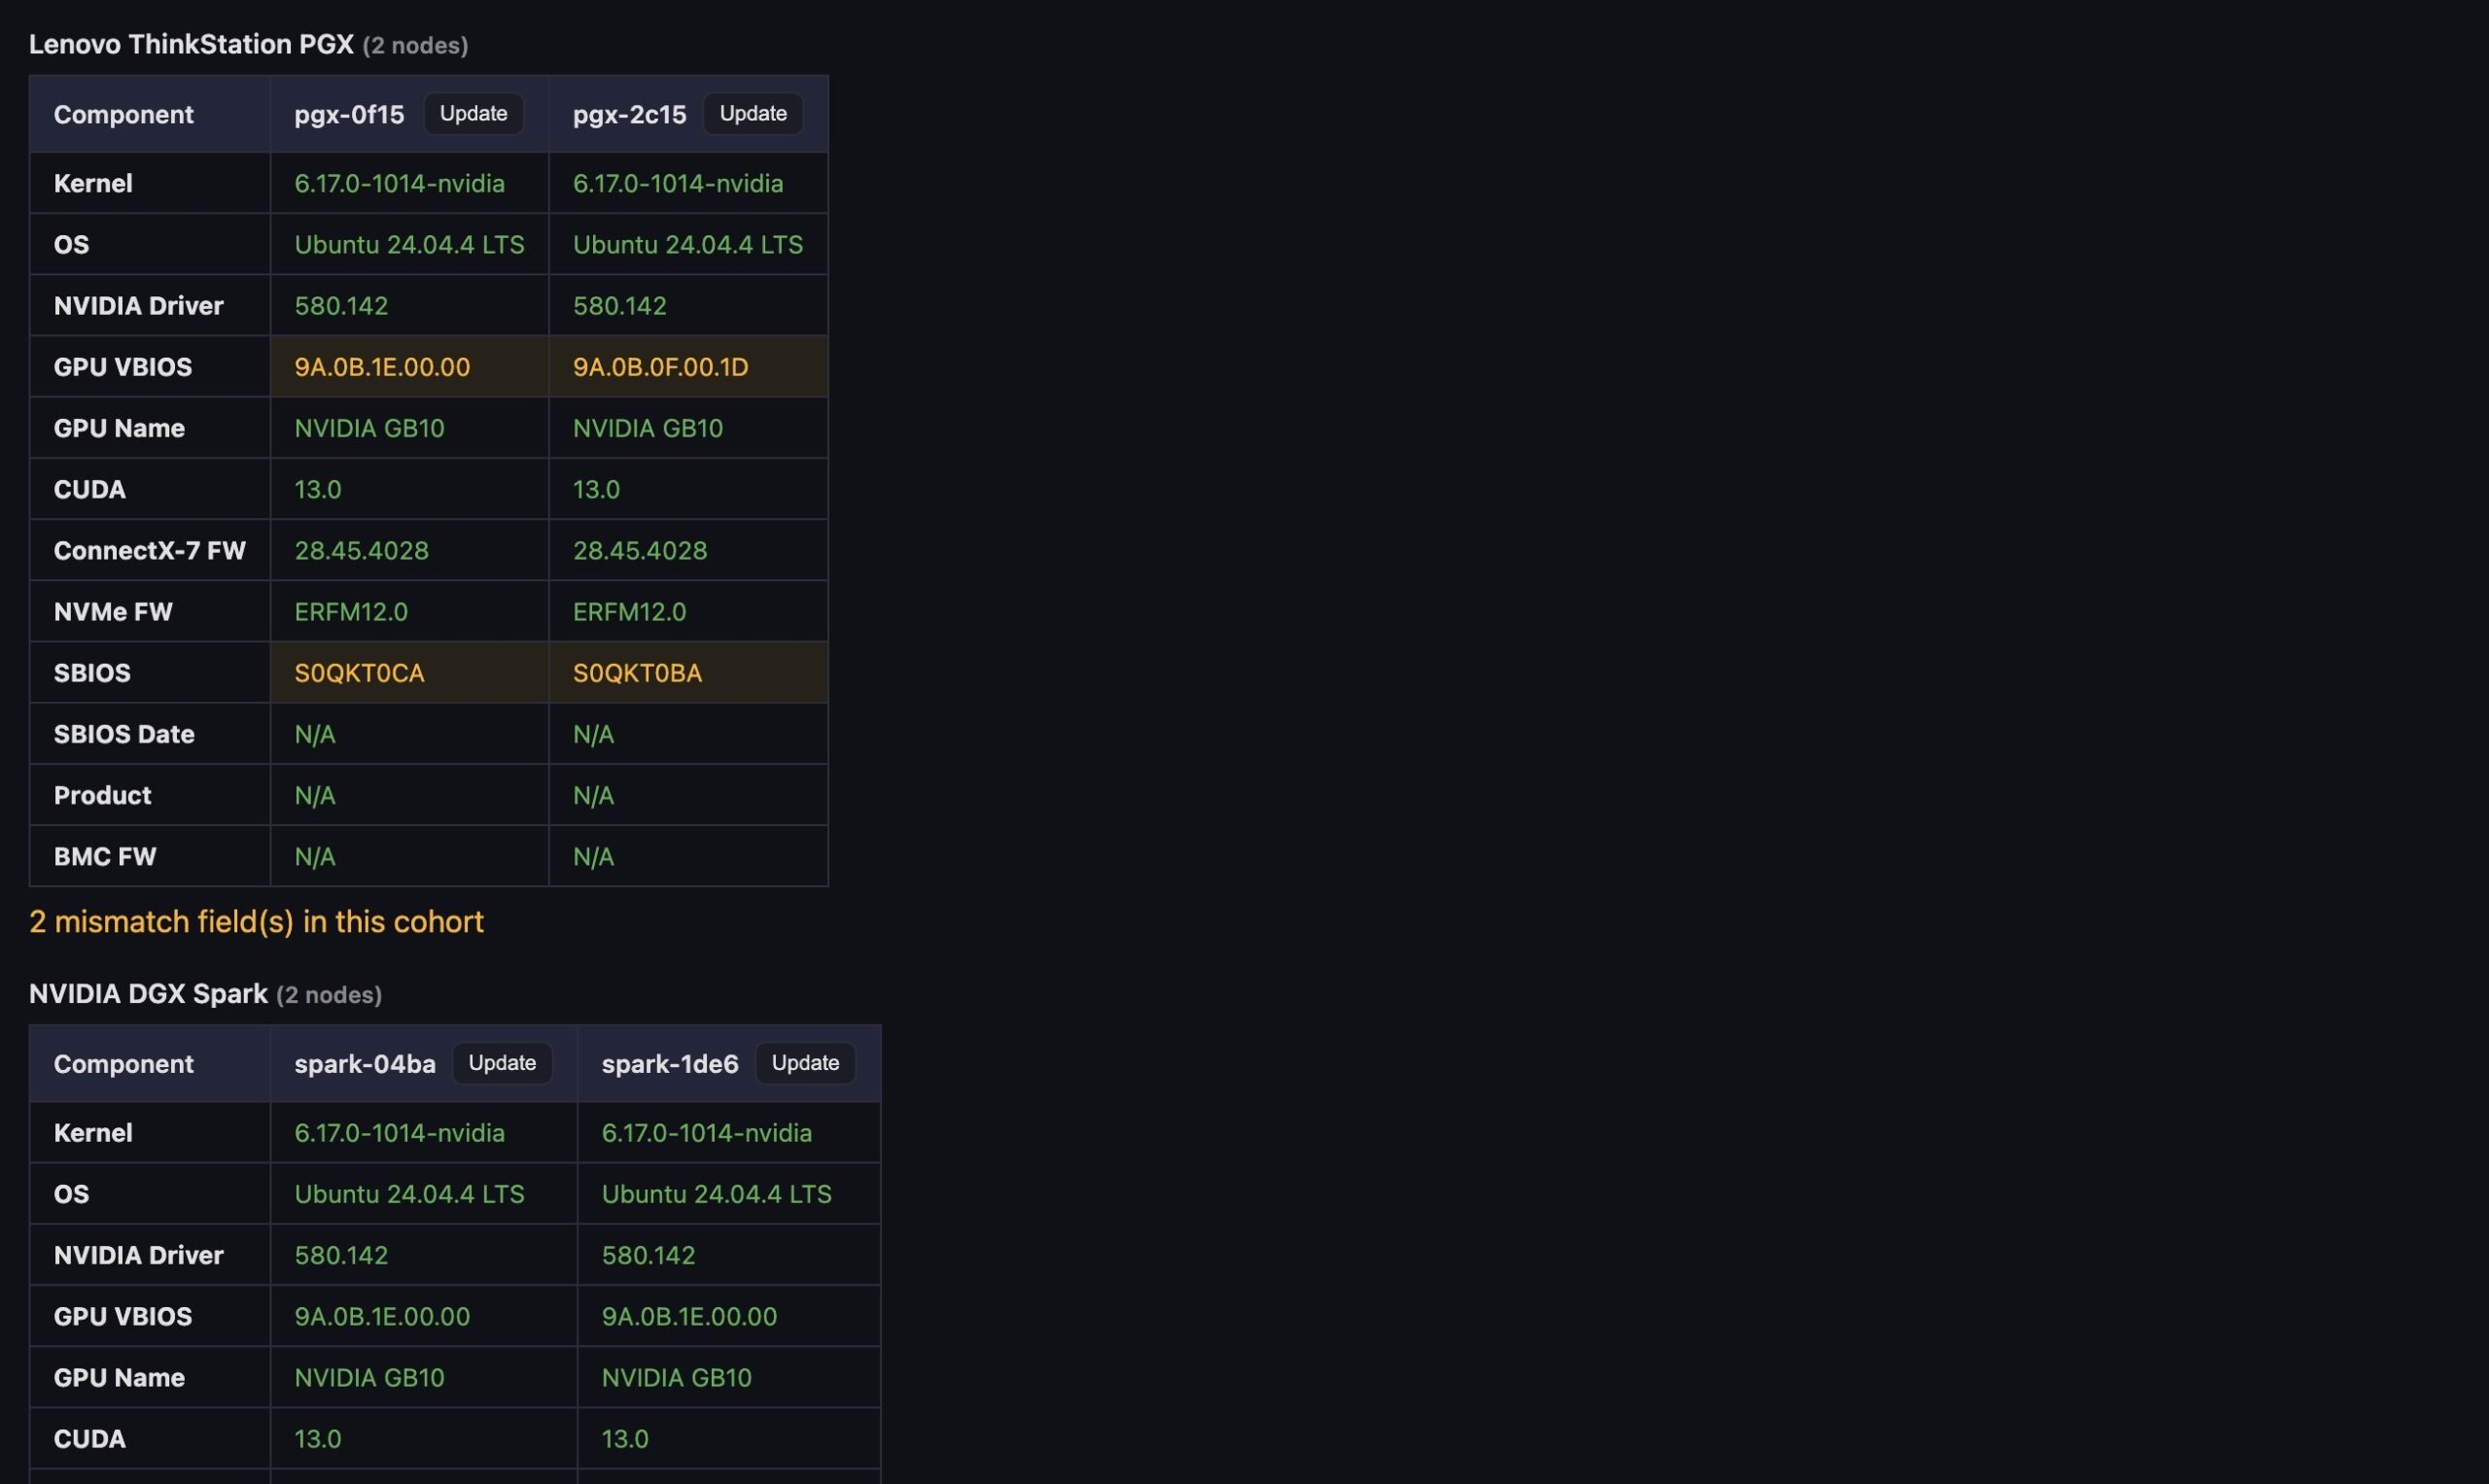Click the Update button for pgx-0f15

[x=473, y=114]
